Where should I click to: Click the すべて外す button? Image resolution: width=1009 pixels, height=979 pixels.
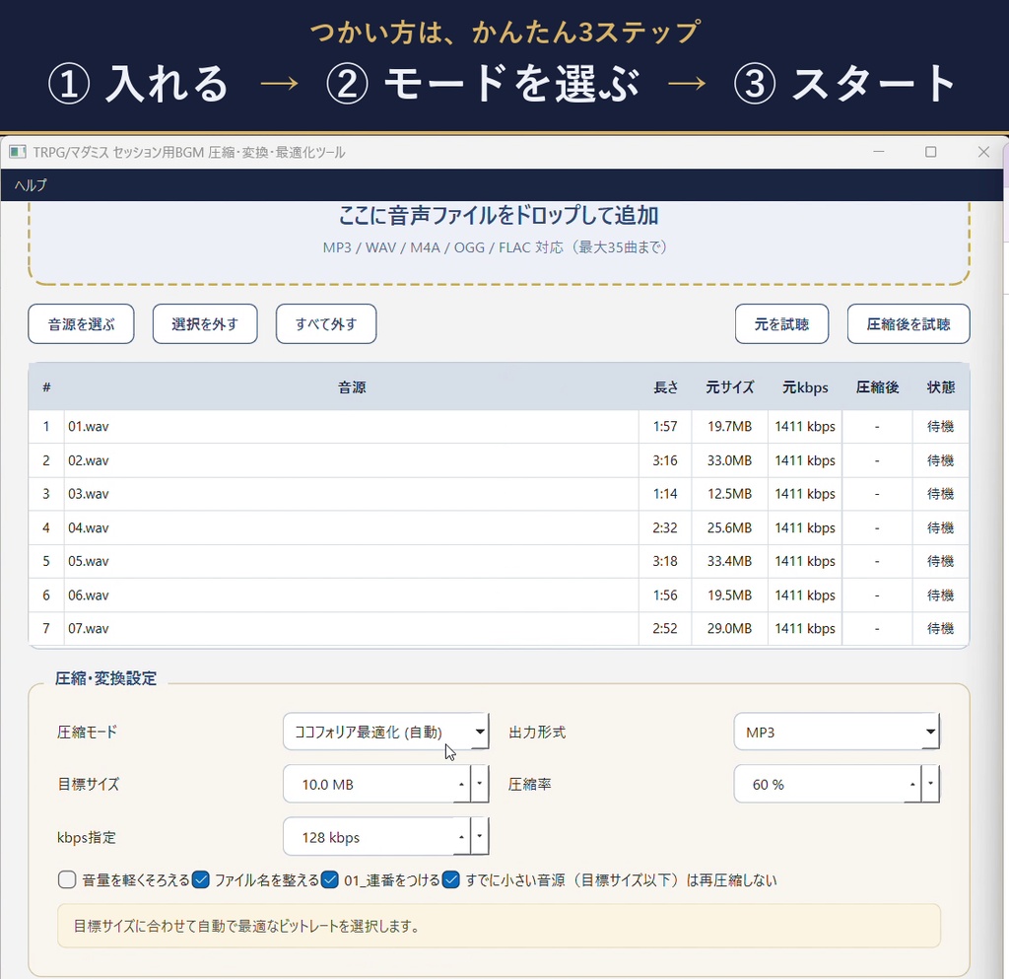[326, 323]
